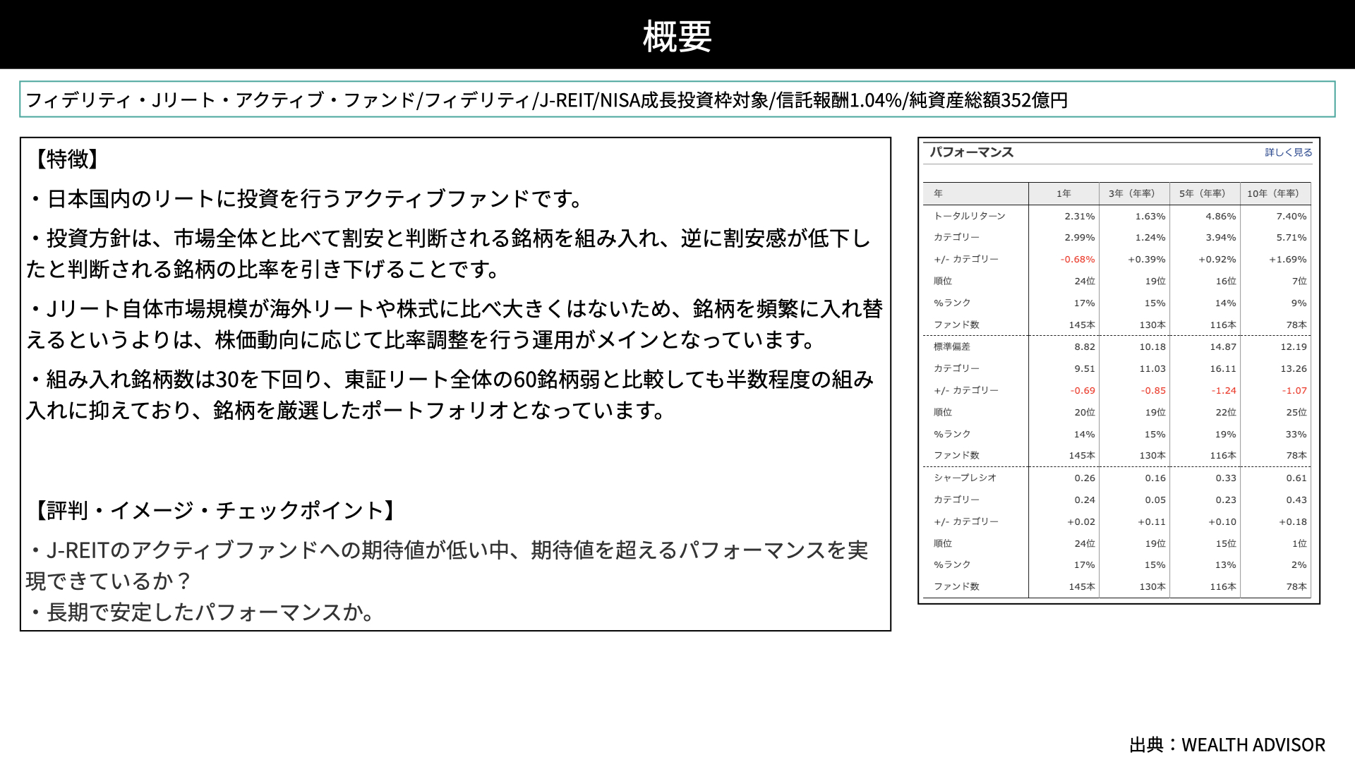The height and width of the screenshot is (762, 1355).
Task: Click the 【評判・イメージ・チェックポイント】 heading
Action: pyautogui.click(x=215, y=510)
